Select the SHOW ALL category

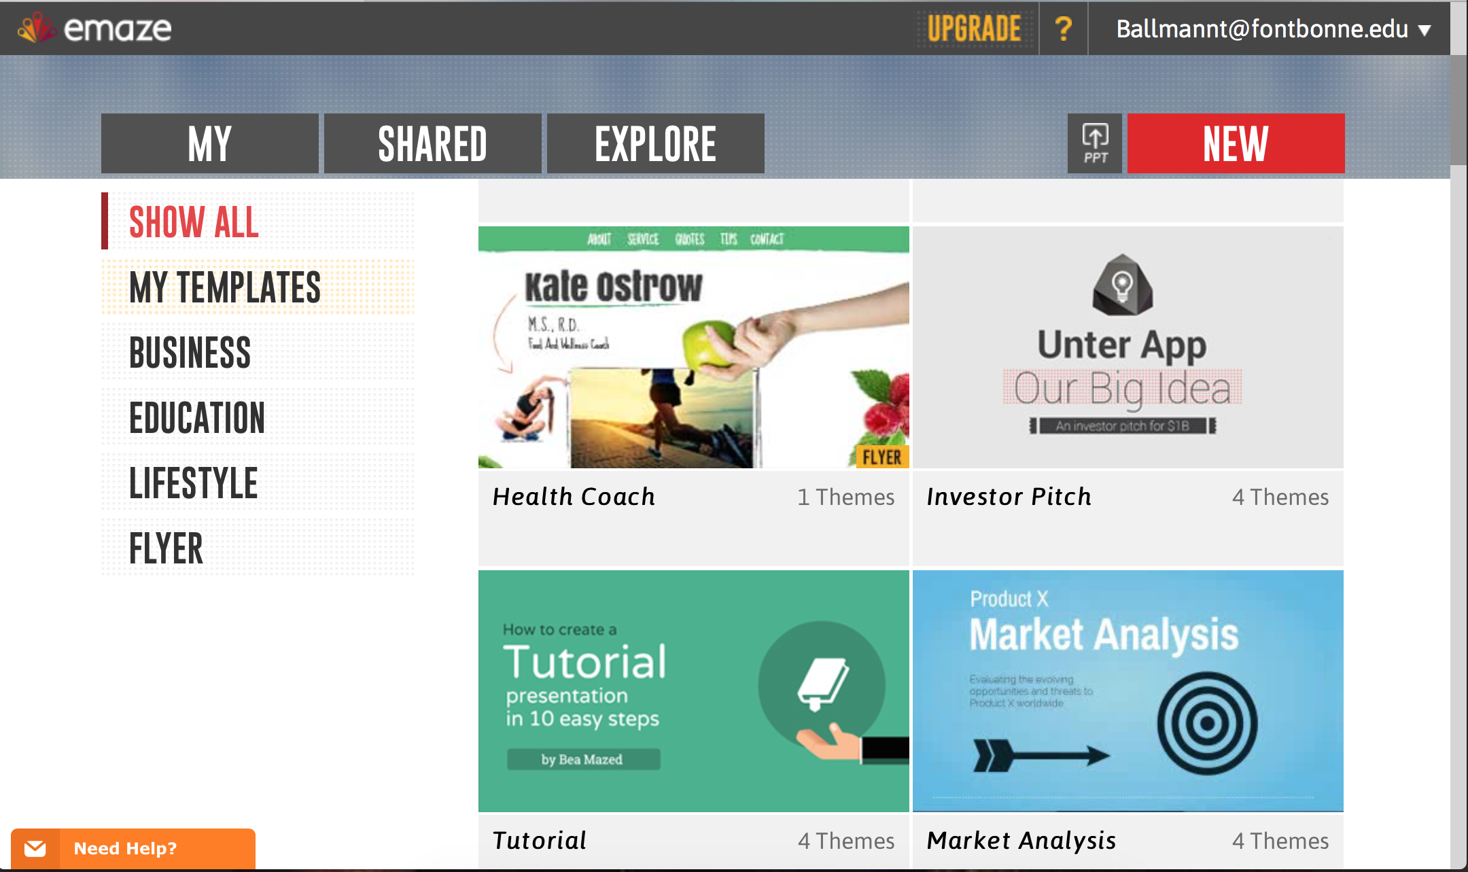[x=258, y=222]
